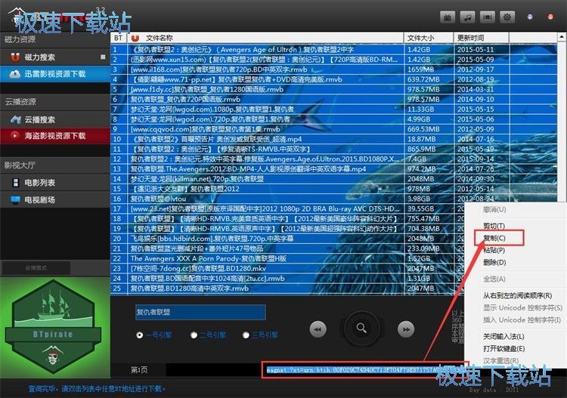Click the blue round minimize dot

(530, 17)
